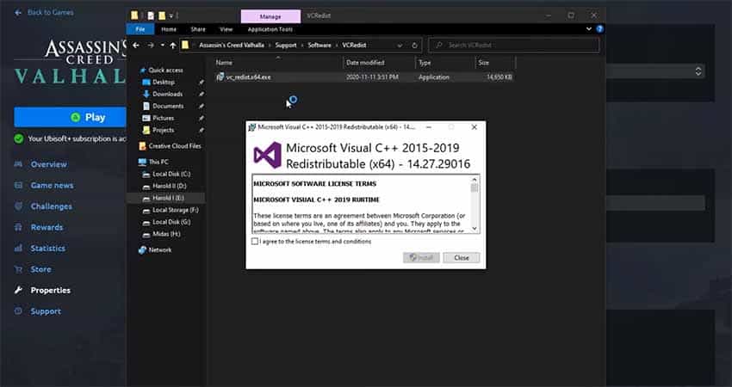
Task: Open recent locations dropdown arrow
Action: 162,46
